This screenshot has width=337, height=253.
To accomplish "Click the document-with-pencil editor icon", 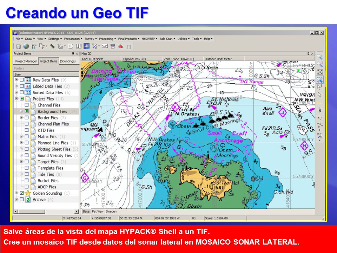I will (42, 46).
